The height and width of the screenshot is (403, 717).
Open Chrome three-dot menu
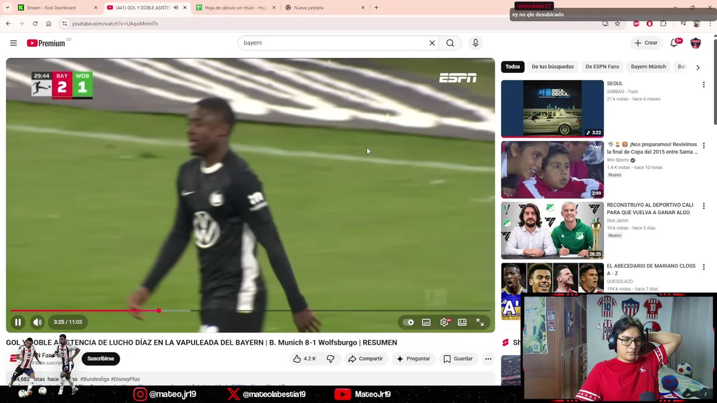coord(710,24)
